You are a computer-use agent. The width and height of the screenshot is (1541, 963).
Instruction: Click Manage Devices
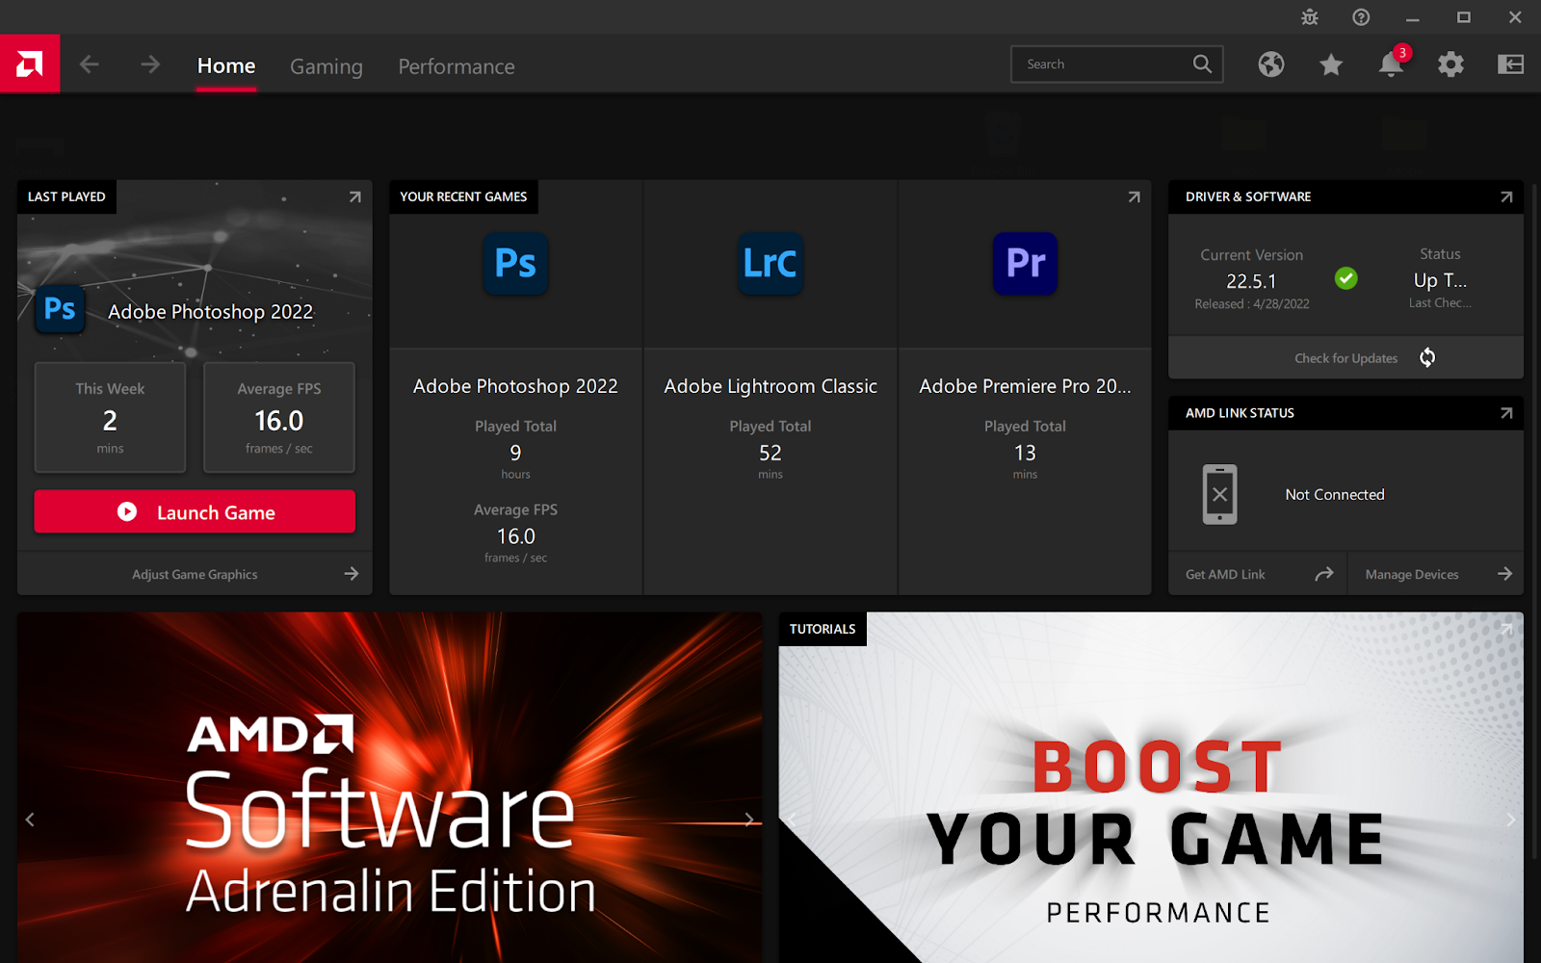click(x=1412, y=575)
